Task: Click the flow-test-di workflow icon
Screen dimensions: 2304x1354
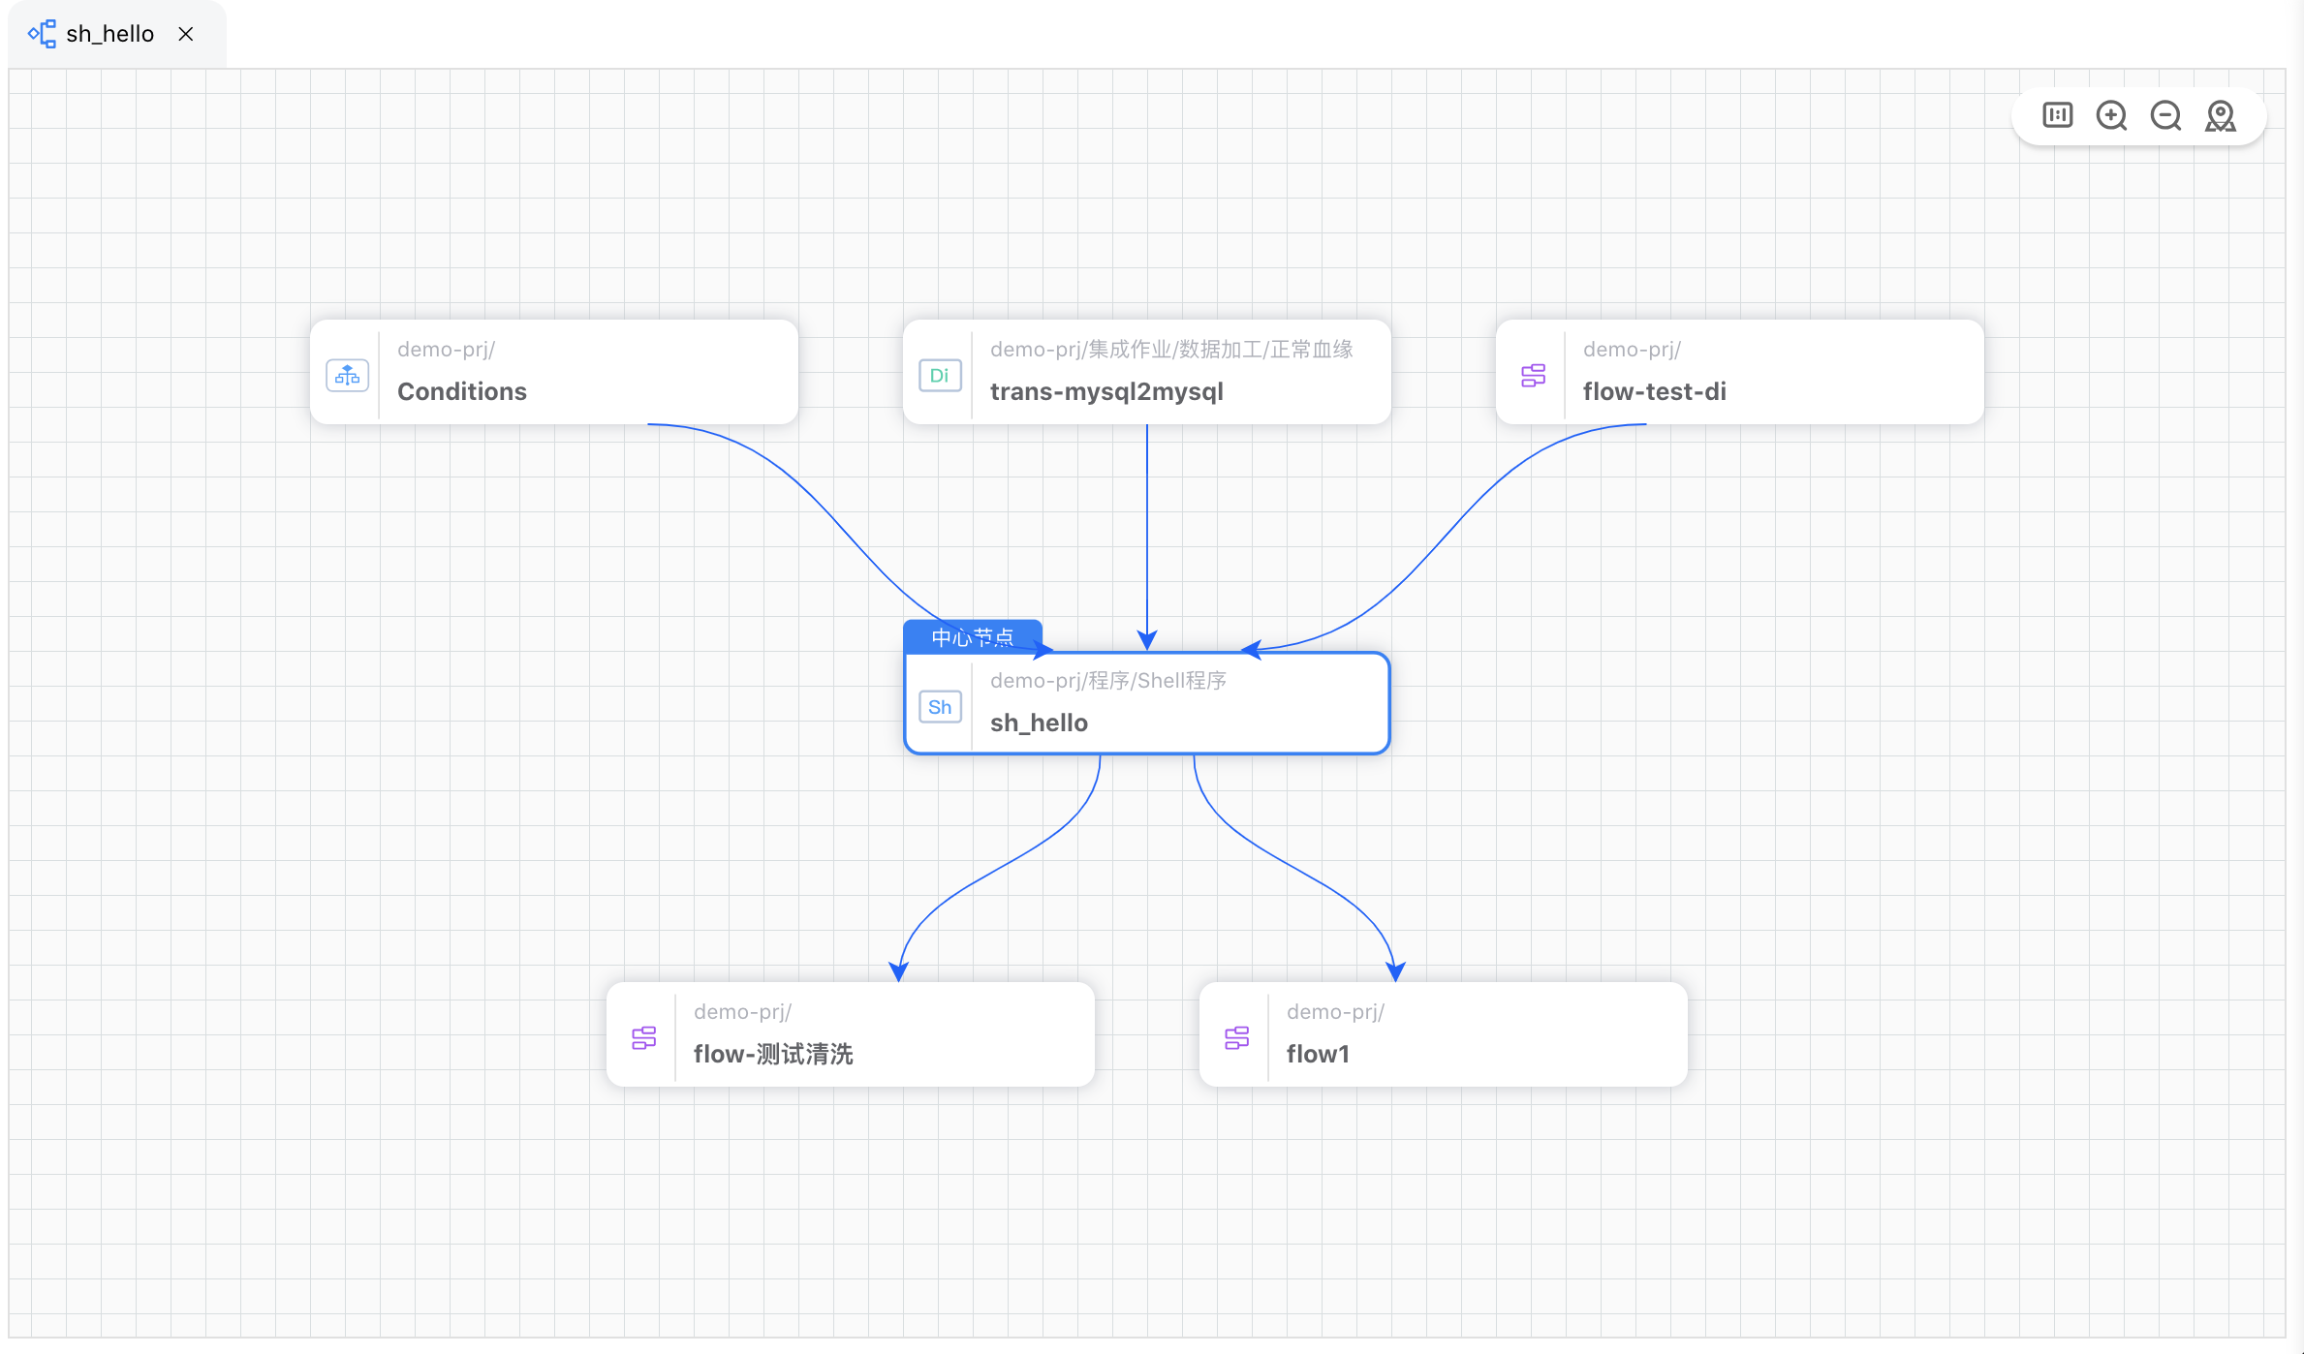Action: [1533, 376]
